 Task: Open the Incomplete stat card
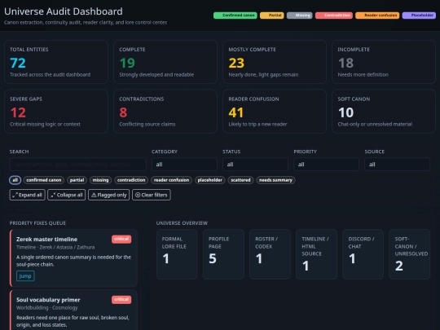384,62
